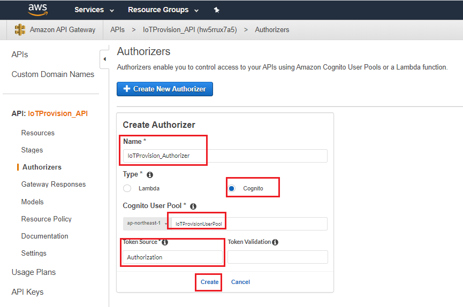Focus the Token Source input field
Screen dimensions: 463x307
[172, 257]
